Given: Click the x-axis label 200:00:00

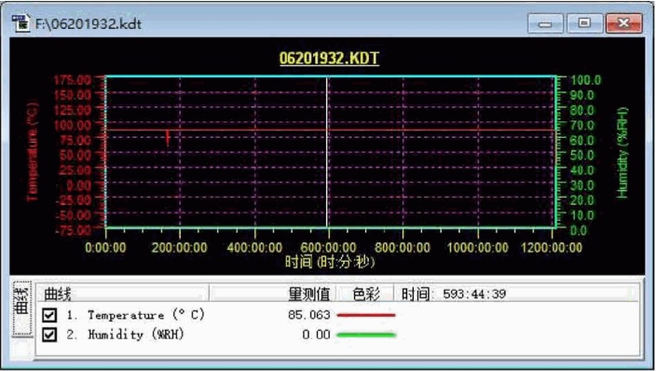Looking at the screenshot, I should click(x=179, y=247).
